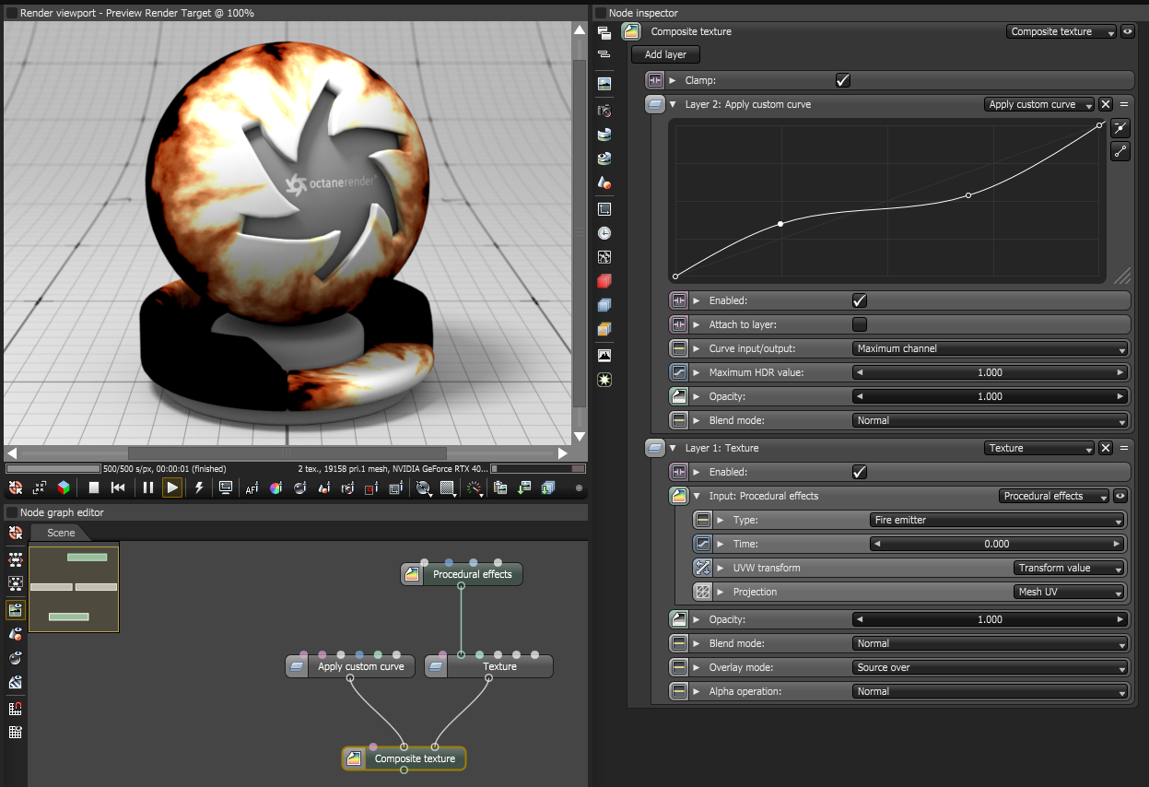
Task: Remove Layer 2 with its X button
Action: (x=1106, y=104)
